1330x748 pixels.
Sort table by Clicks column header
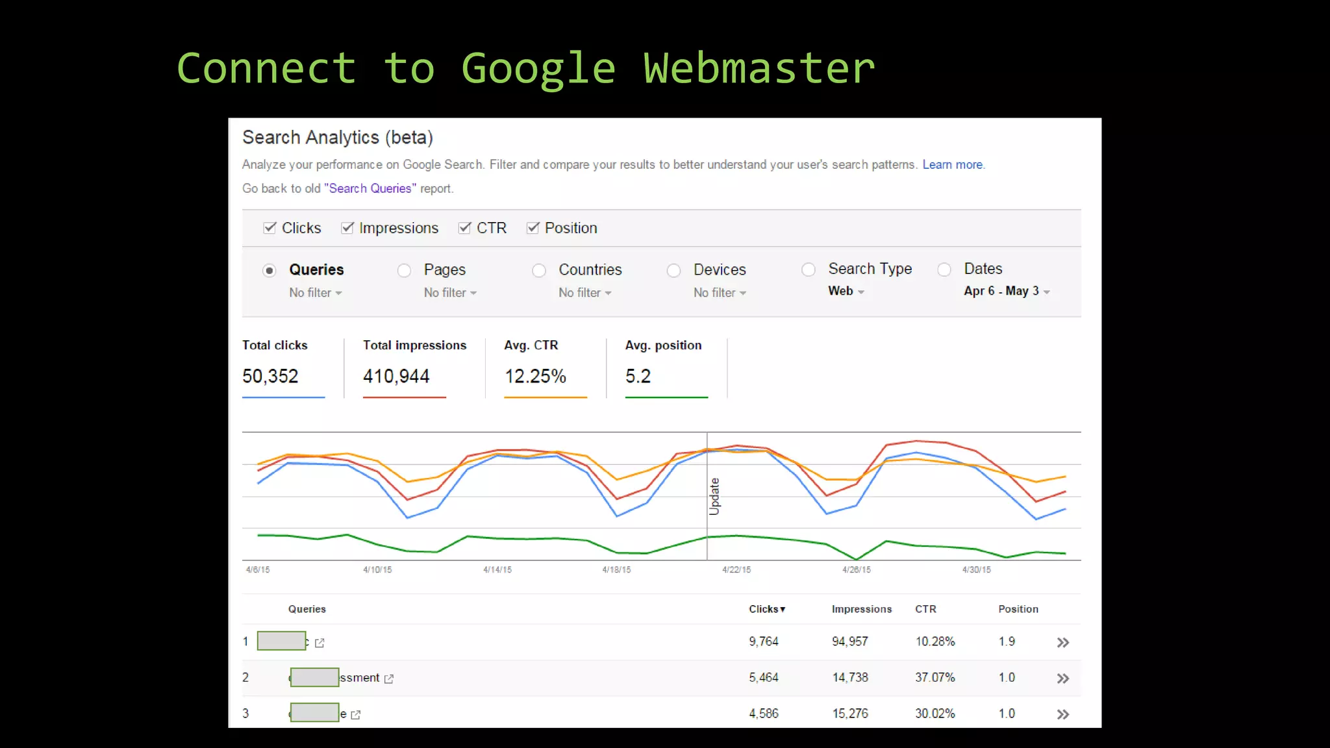tap(767, 609)
